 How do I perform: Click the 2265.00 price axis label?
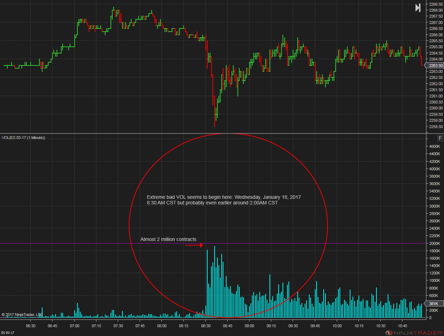(x=436, y=47)
